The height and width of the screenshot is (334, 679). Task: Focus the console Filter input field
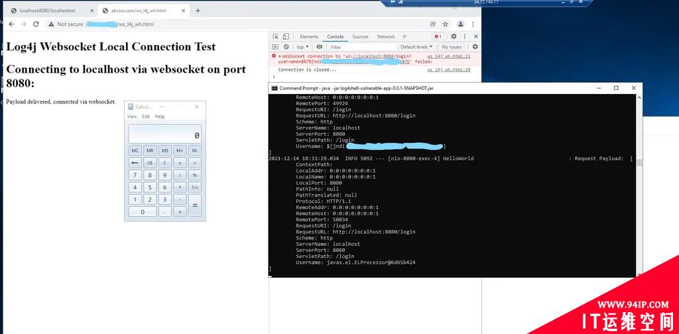coord(363,47)
